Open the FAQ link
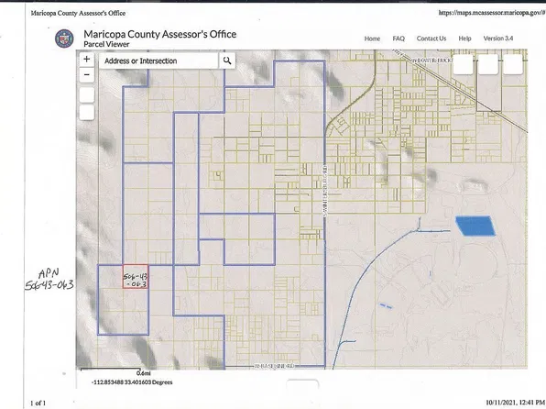Viewport: 546px width, 409px height. click(399, 39)
